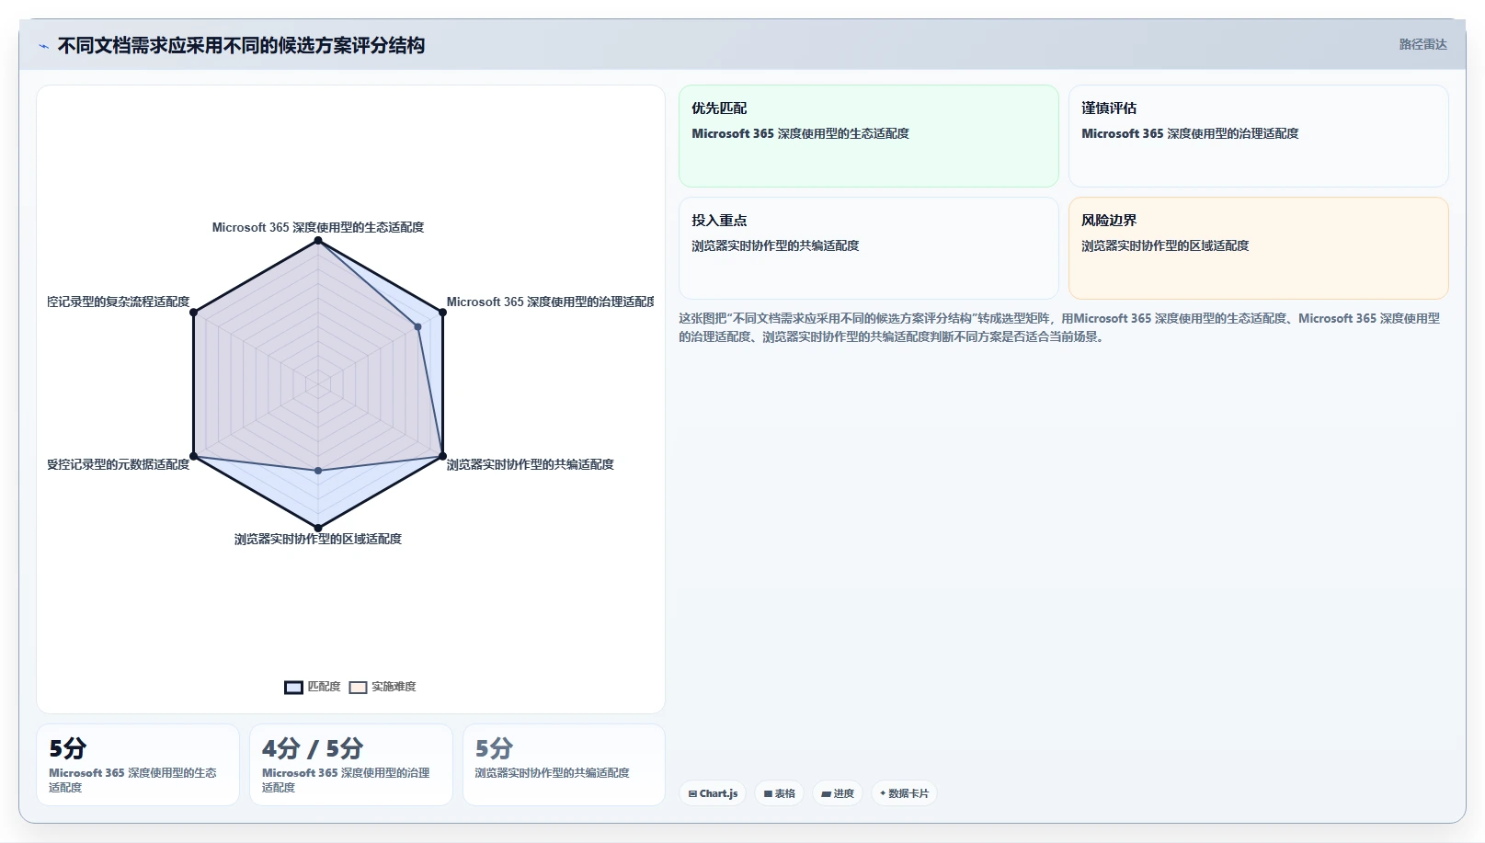Click the outer vertex at 浏览器实时协作型的区域适配度
The height and width of the screenshot is (843, 1485).
tap(318, 528)
